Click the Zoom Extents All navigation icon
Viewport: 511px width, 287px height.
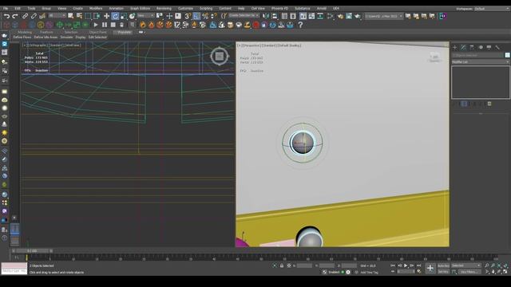pos(505,265)
